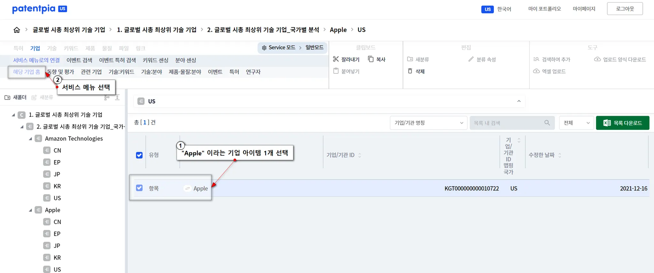Select the 연구자 service menu
The height and width of the screenshot is (273, 654).
click(x=253, y=72)
